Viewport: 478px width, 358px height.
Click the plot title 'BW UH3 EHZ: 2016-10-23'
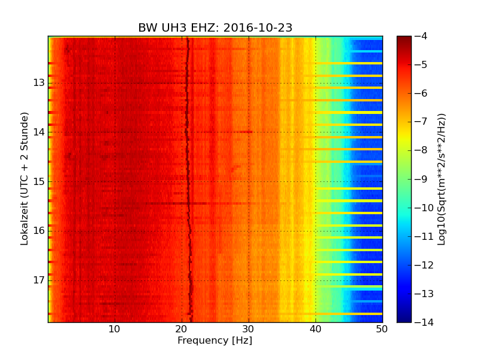pyautogui.click(x=215, y=27)
